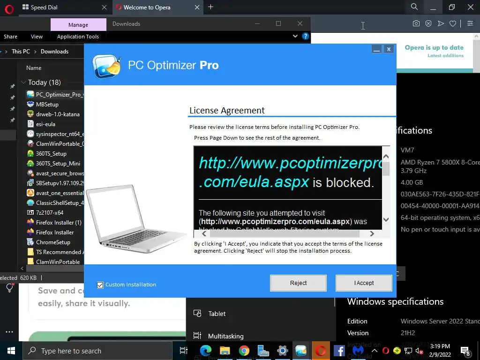This screenshot has width=480, height=360.
Task: Click the Facebook icon on the taskbar
Action: (339, 351)
